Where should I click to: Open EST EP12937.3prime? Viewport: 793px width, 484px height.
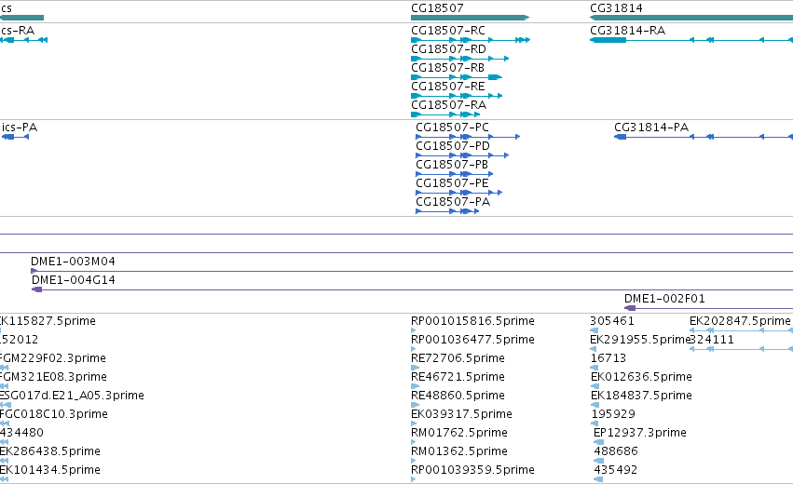pos(640,433)
